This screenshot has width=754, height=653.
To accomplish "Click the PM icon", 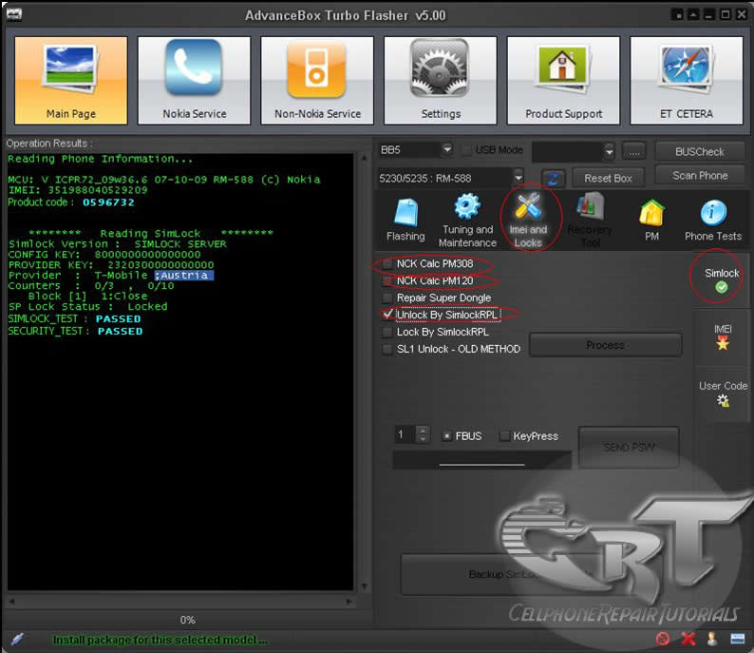I will point(651,220).
